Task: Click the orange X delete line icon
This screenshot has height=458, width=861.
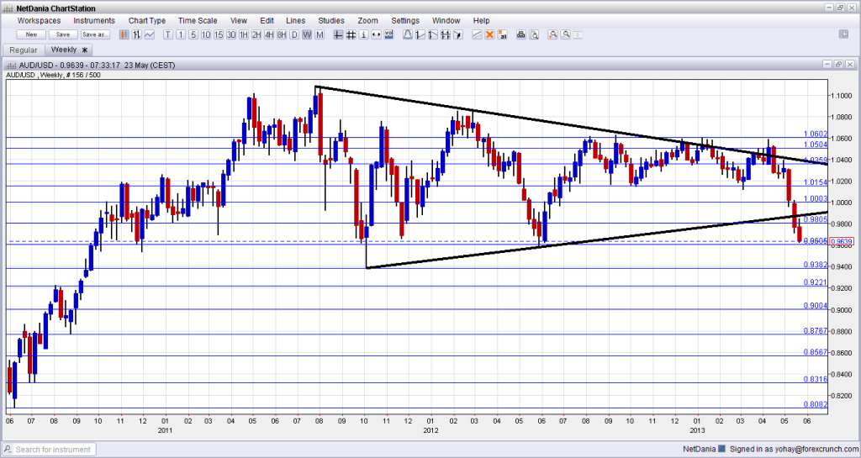Action: (490, 34)
